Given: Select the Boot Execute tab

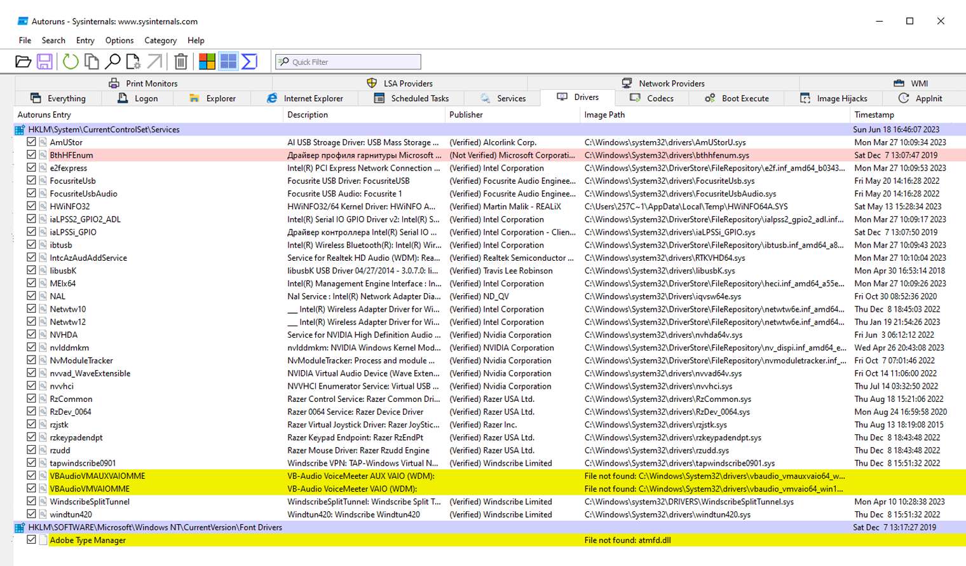Looking at the screenshot, I should (736, 99).
